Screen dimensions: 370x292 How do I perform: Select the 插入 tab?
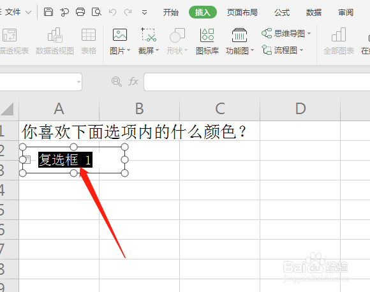pyautogui.click(x=203, y=12)
